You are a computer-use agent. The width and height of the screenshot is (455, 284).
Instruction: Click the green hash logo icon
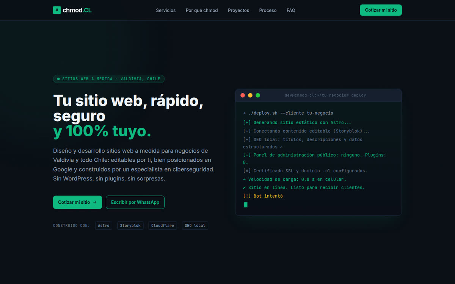pyautogui.click(x=57, y=10)
